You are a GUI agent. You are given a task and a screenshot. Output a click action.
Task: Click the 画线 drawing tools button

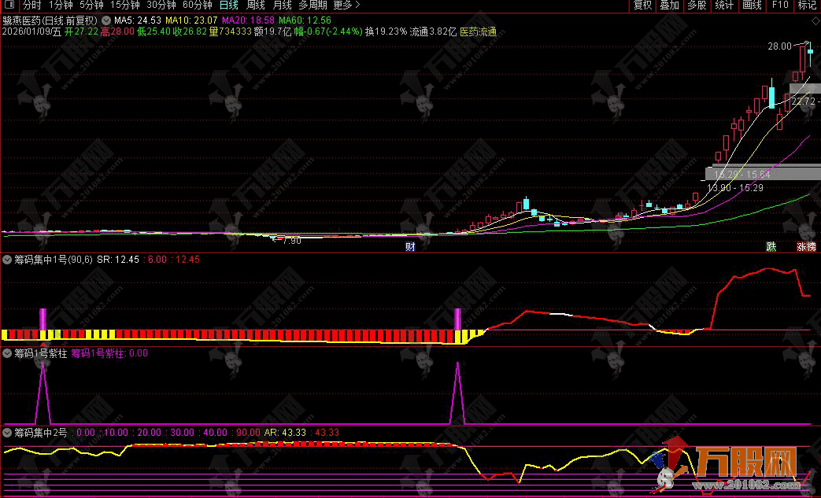pyautogui.click(x=752, y=5)
